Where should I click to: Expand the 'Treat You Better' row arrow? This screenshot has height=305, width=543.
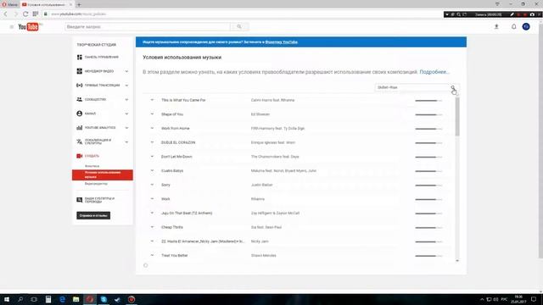pos(152,255)
